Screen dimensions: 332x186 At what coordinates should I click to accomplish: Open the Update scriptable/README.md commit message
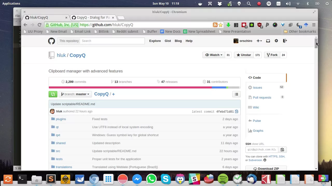point(73,104)
